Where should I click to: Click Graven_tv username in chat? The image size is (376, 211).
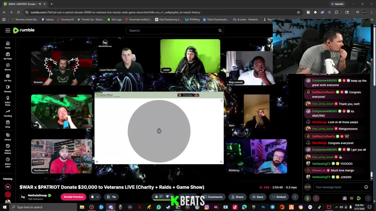click(319, 170)
